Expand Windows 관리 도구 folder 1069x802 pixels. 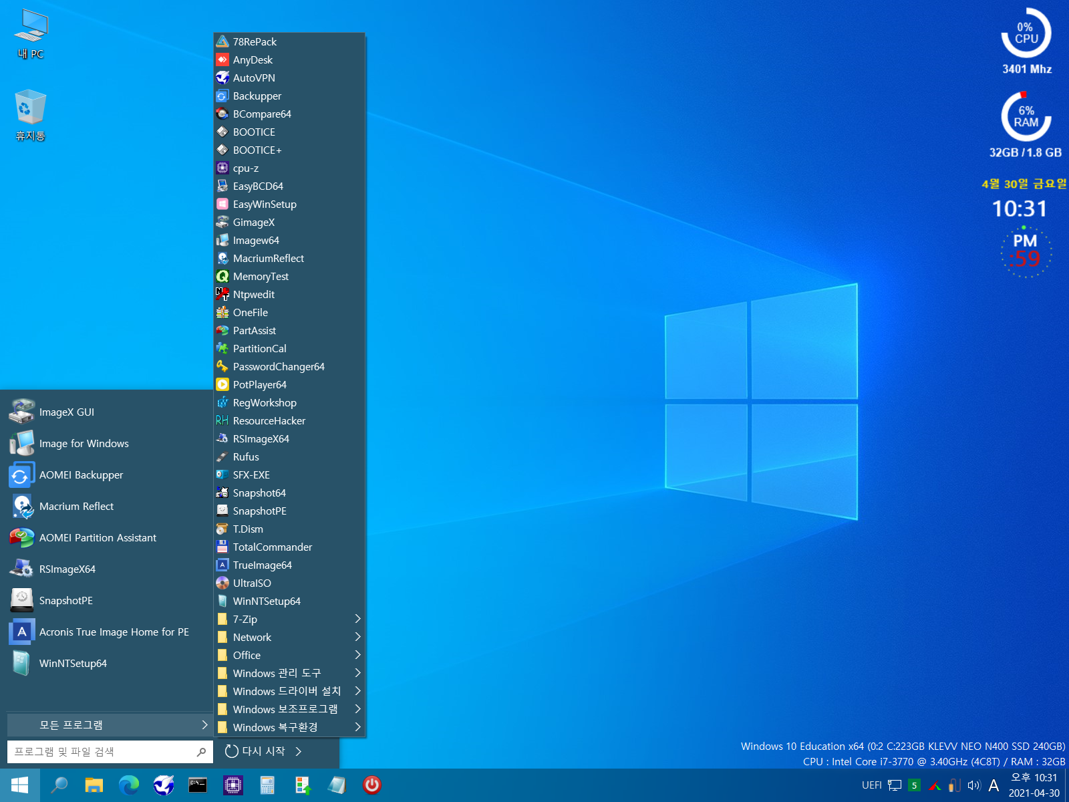click(289, 674)
